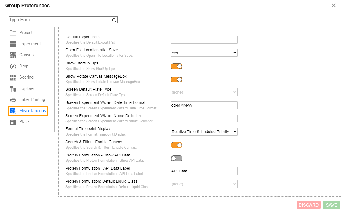Turn off Show Rotate Canvas MessageBox
The image size is (342, 211).
point(176,80)
